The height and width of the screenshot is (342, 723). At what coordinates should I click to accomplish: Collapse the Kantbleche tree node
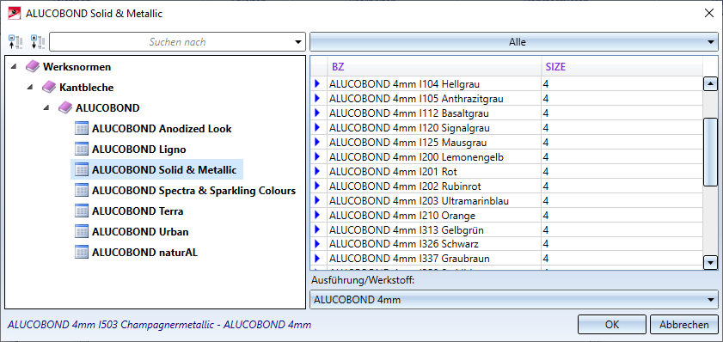pos(30,87)
